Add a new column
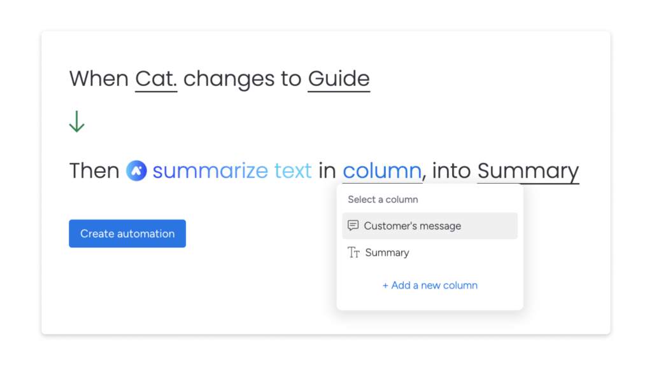 (x=430, y=286)
